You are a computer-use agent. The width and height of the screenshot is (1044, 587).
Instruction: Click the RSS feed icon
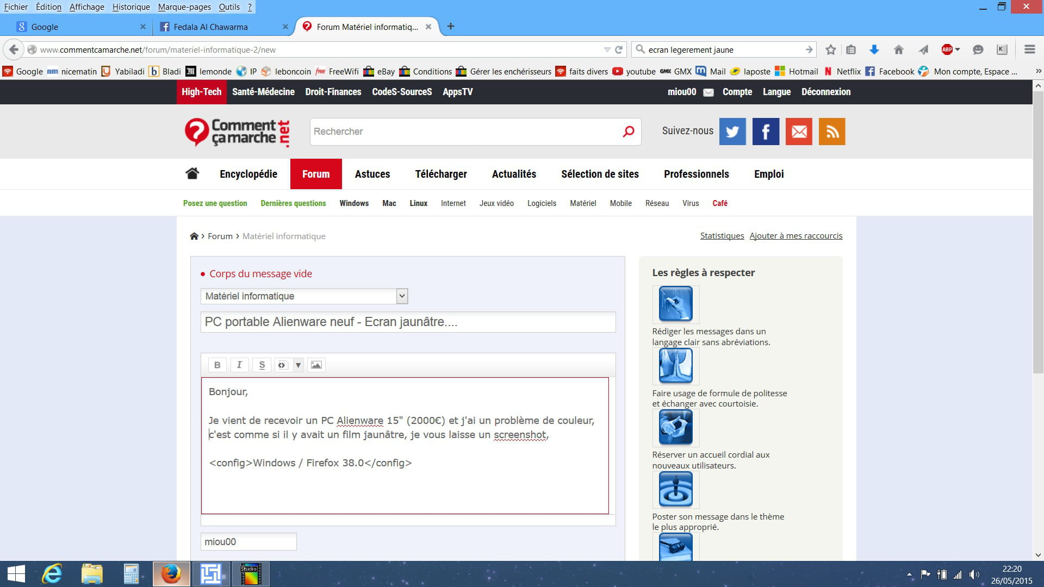click(x=831, y=132)
